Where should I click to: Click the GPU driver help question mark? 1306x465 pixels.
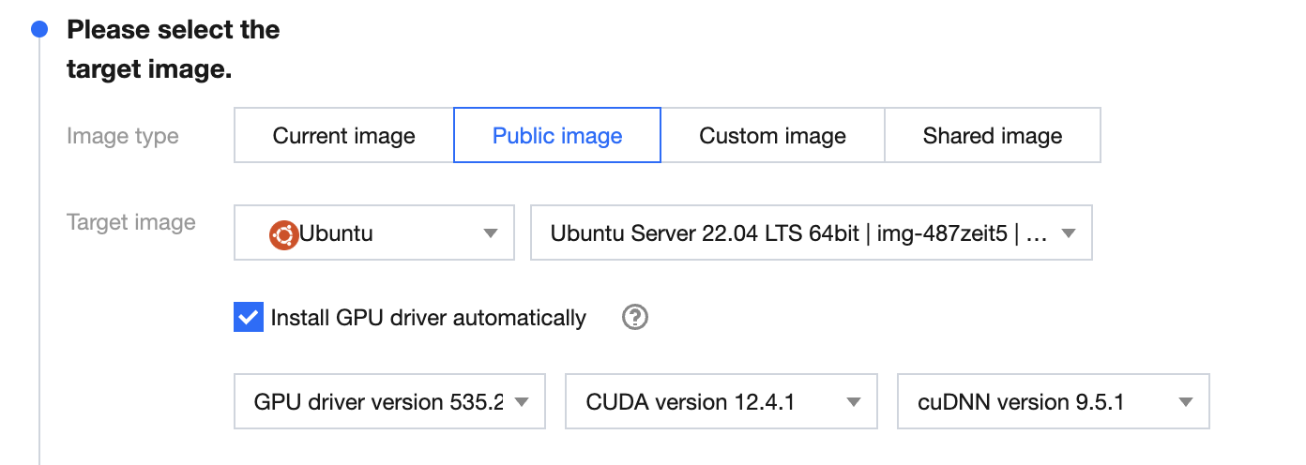(635, 318)
